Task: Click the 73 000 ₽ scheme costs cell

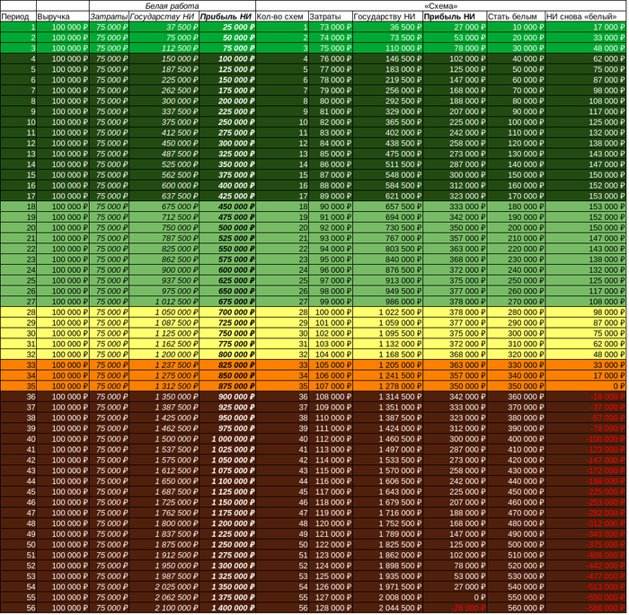Action: (x=329, y=27)
